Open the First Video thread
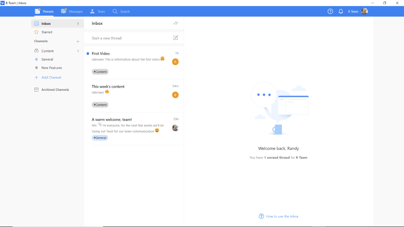 point(134,63)
